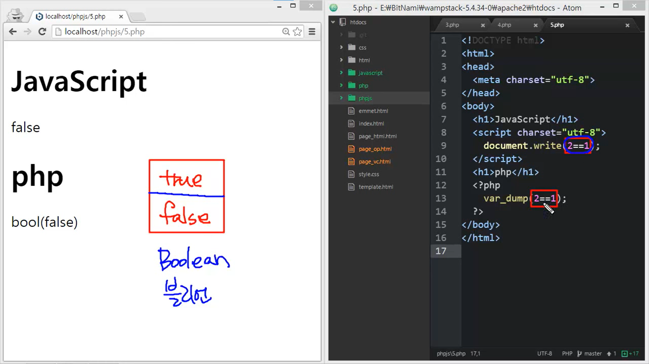
Task: Expand the .git folder
Action: (x=341, y=35)
